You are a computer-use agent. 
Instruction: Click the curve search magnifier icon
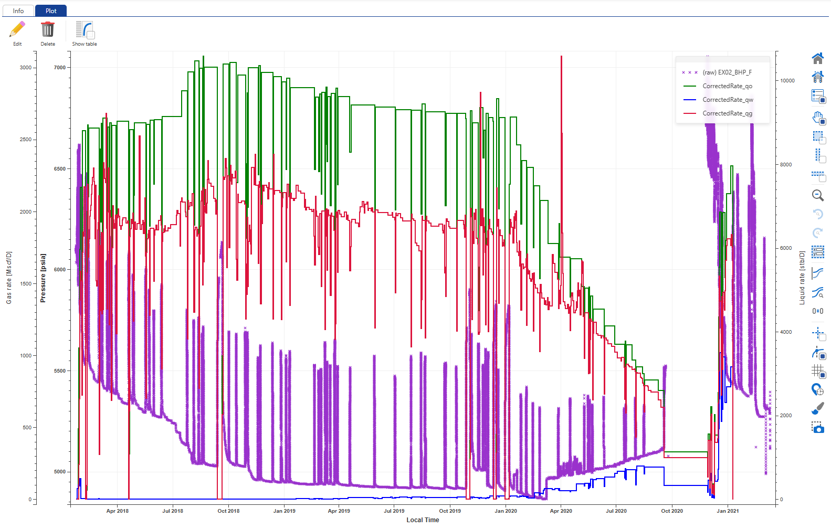tap(817, 292)
